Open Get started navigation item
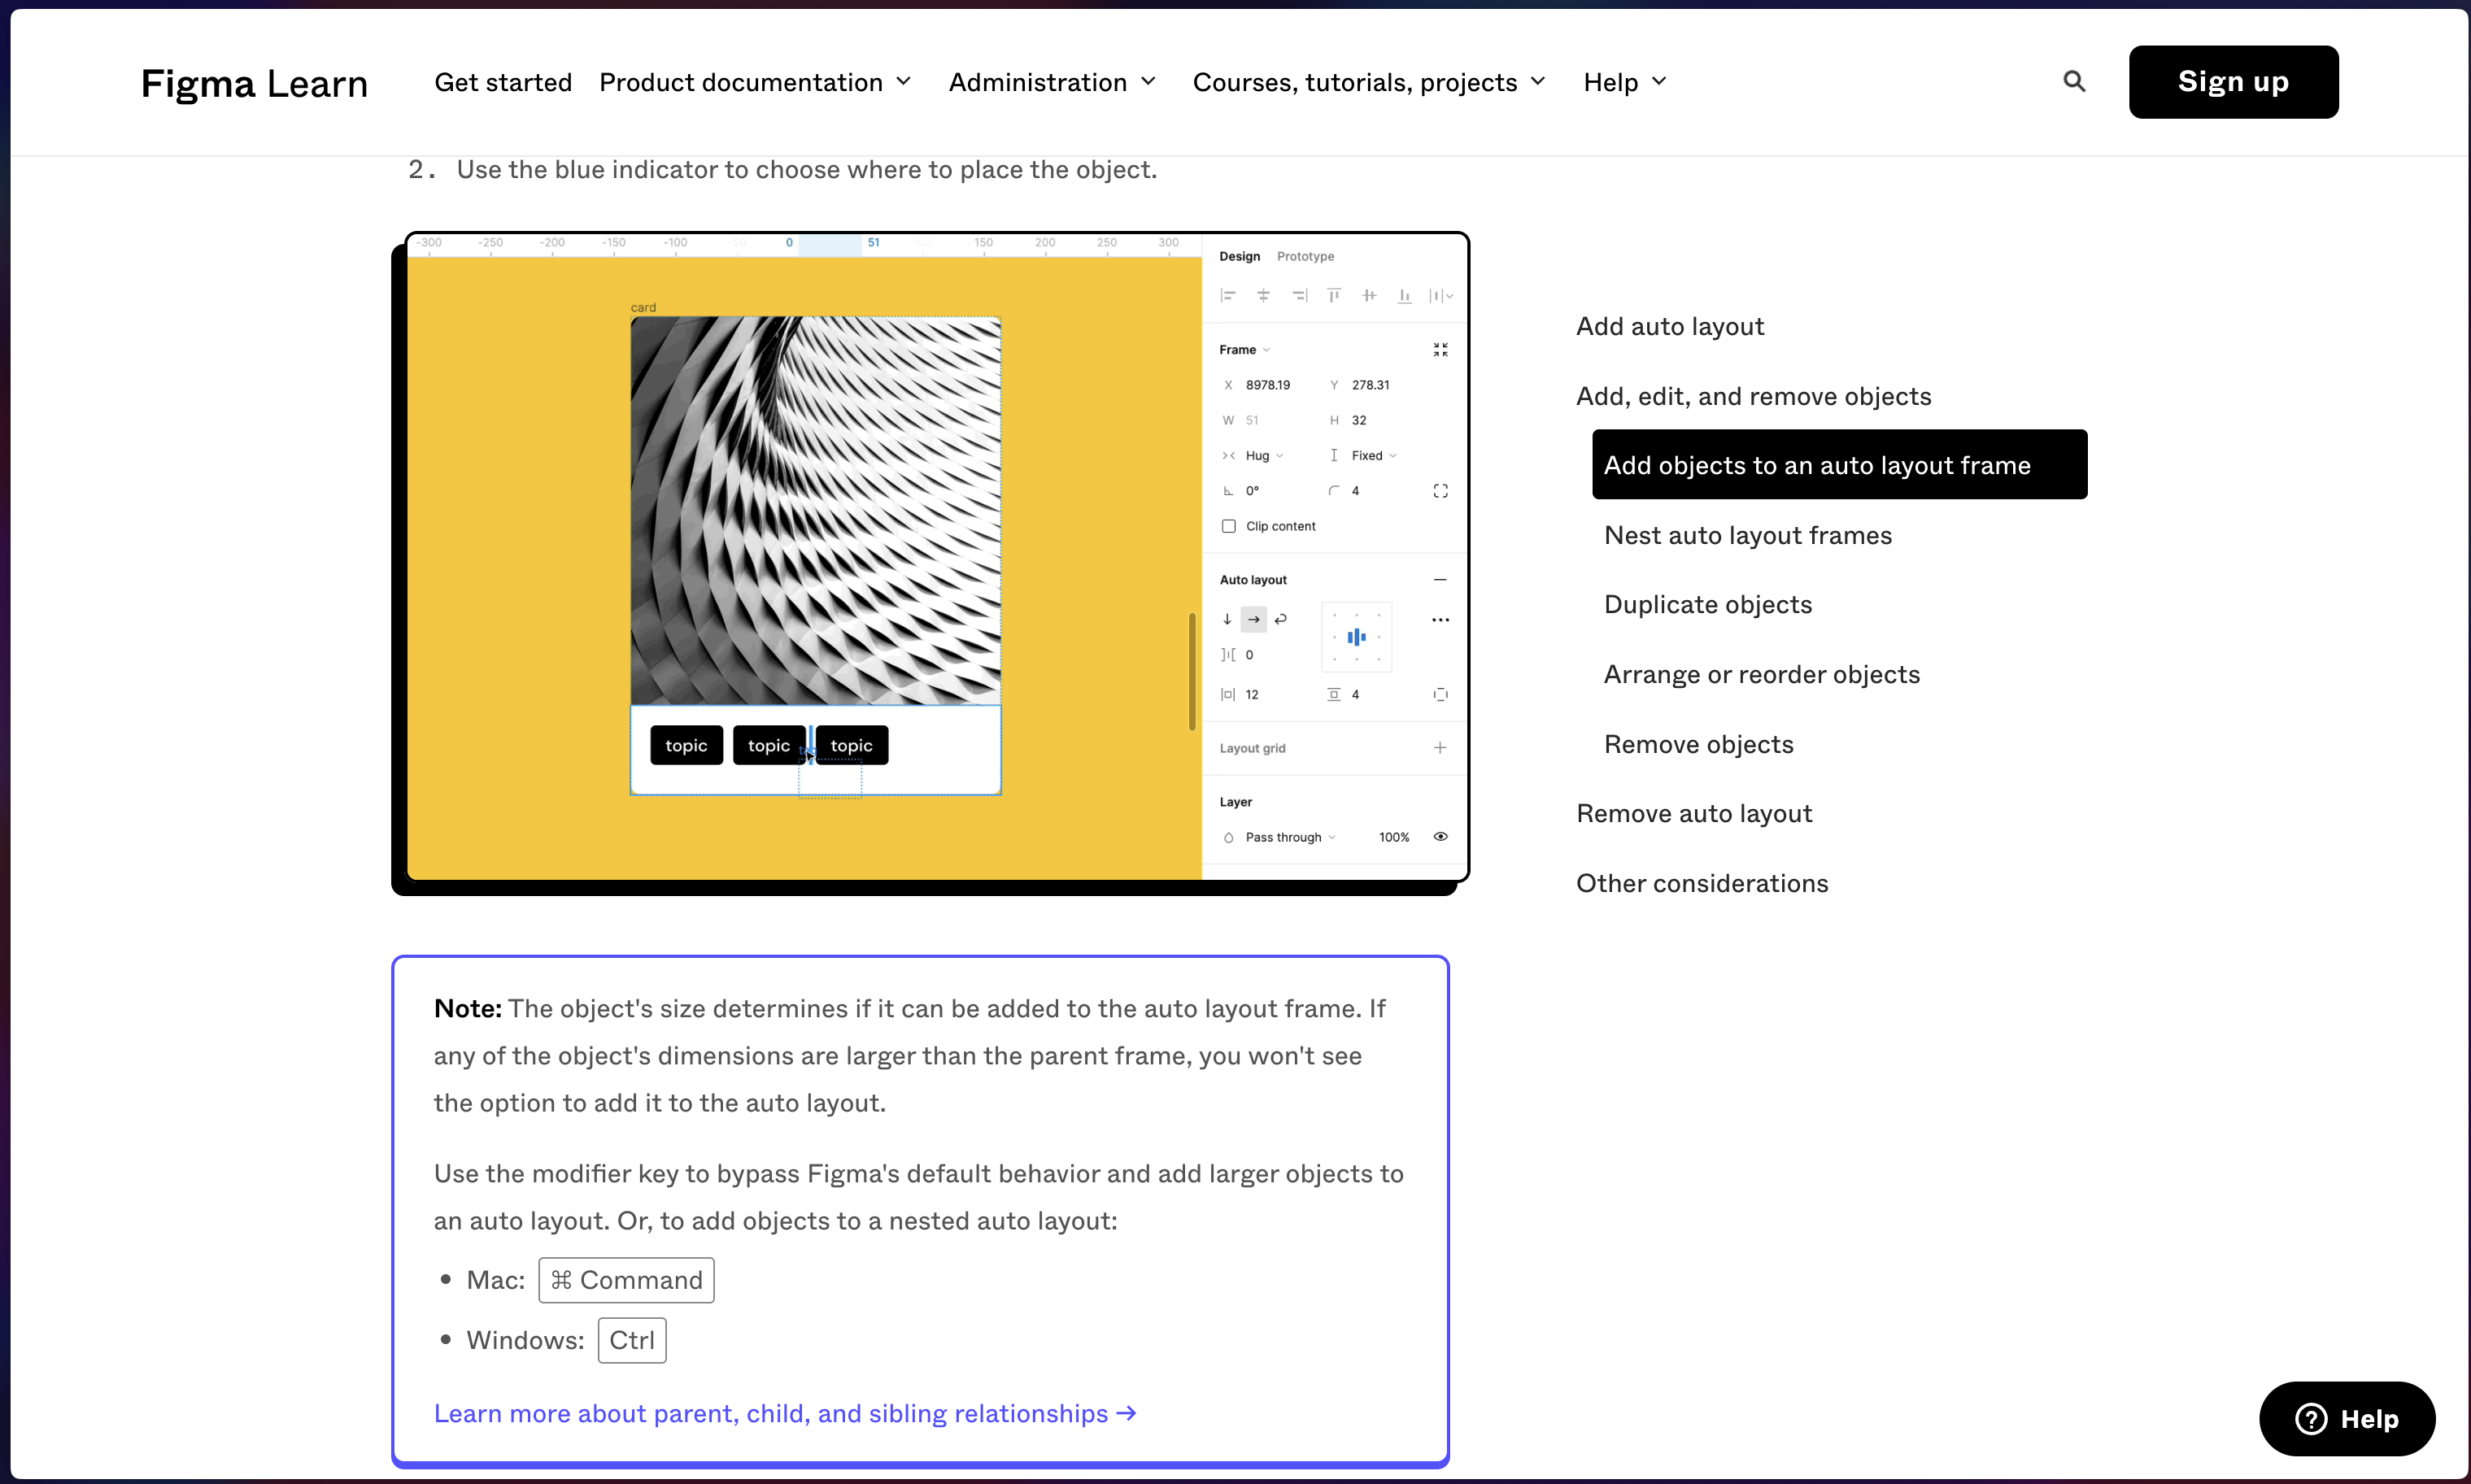 tap(503, 82)
